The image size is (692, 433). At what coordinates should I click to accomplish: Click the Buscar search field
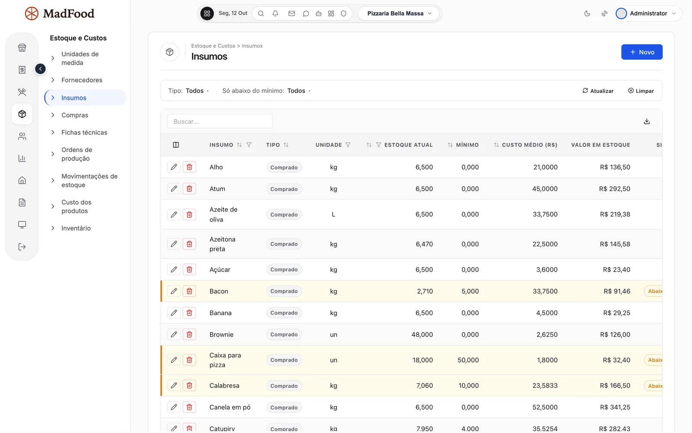pyautogui.click(x=220, y=122)
